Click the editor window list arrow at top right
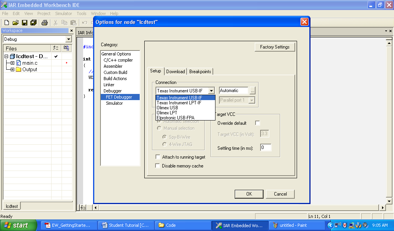The height and width of the screenshot is (231, 394). click(386, 31)
